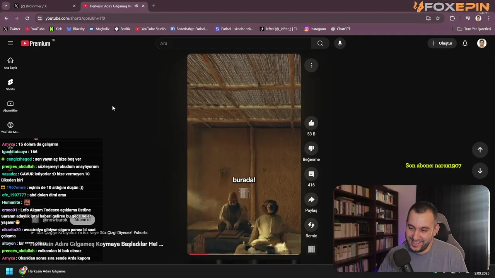The height and width of the screenshot is (278, 495).
Task: Open the sound source thumbnail below Remix
Action: 311,249
